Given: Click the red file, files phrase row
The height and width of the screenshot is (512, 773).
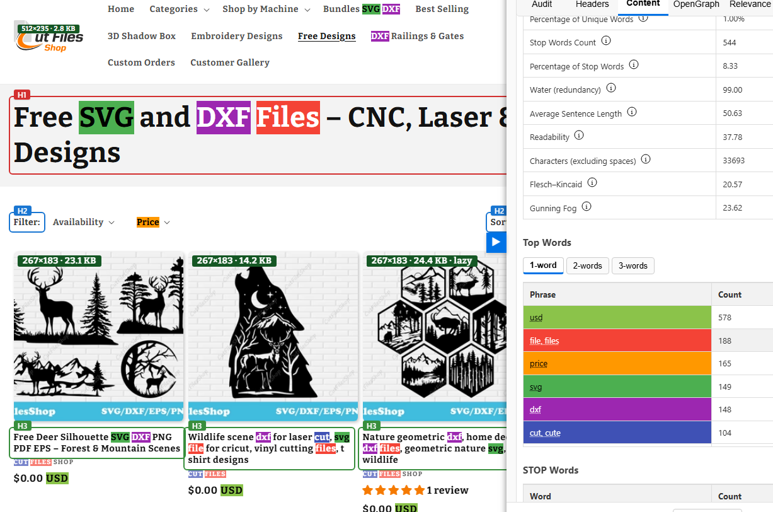Looking at the screenshot, I should point(617,340).
